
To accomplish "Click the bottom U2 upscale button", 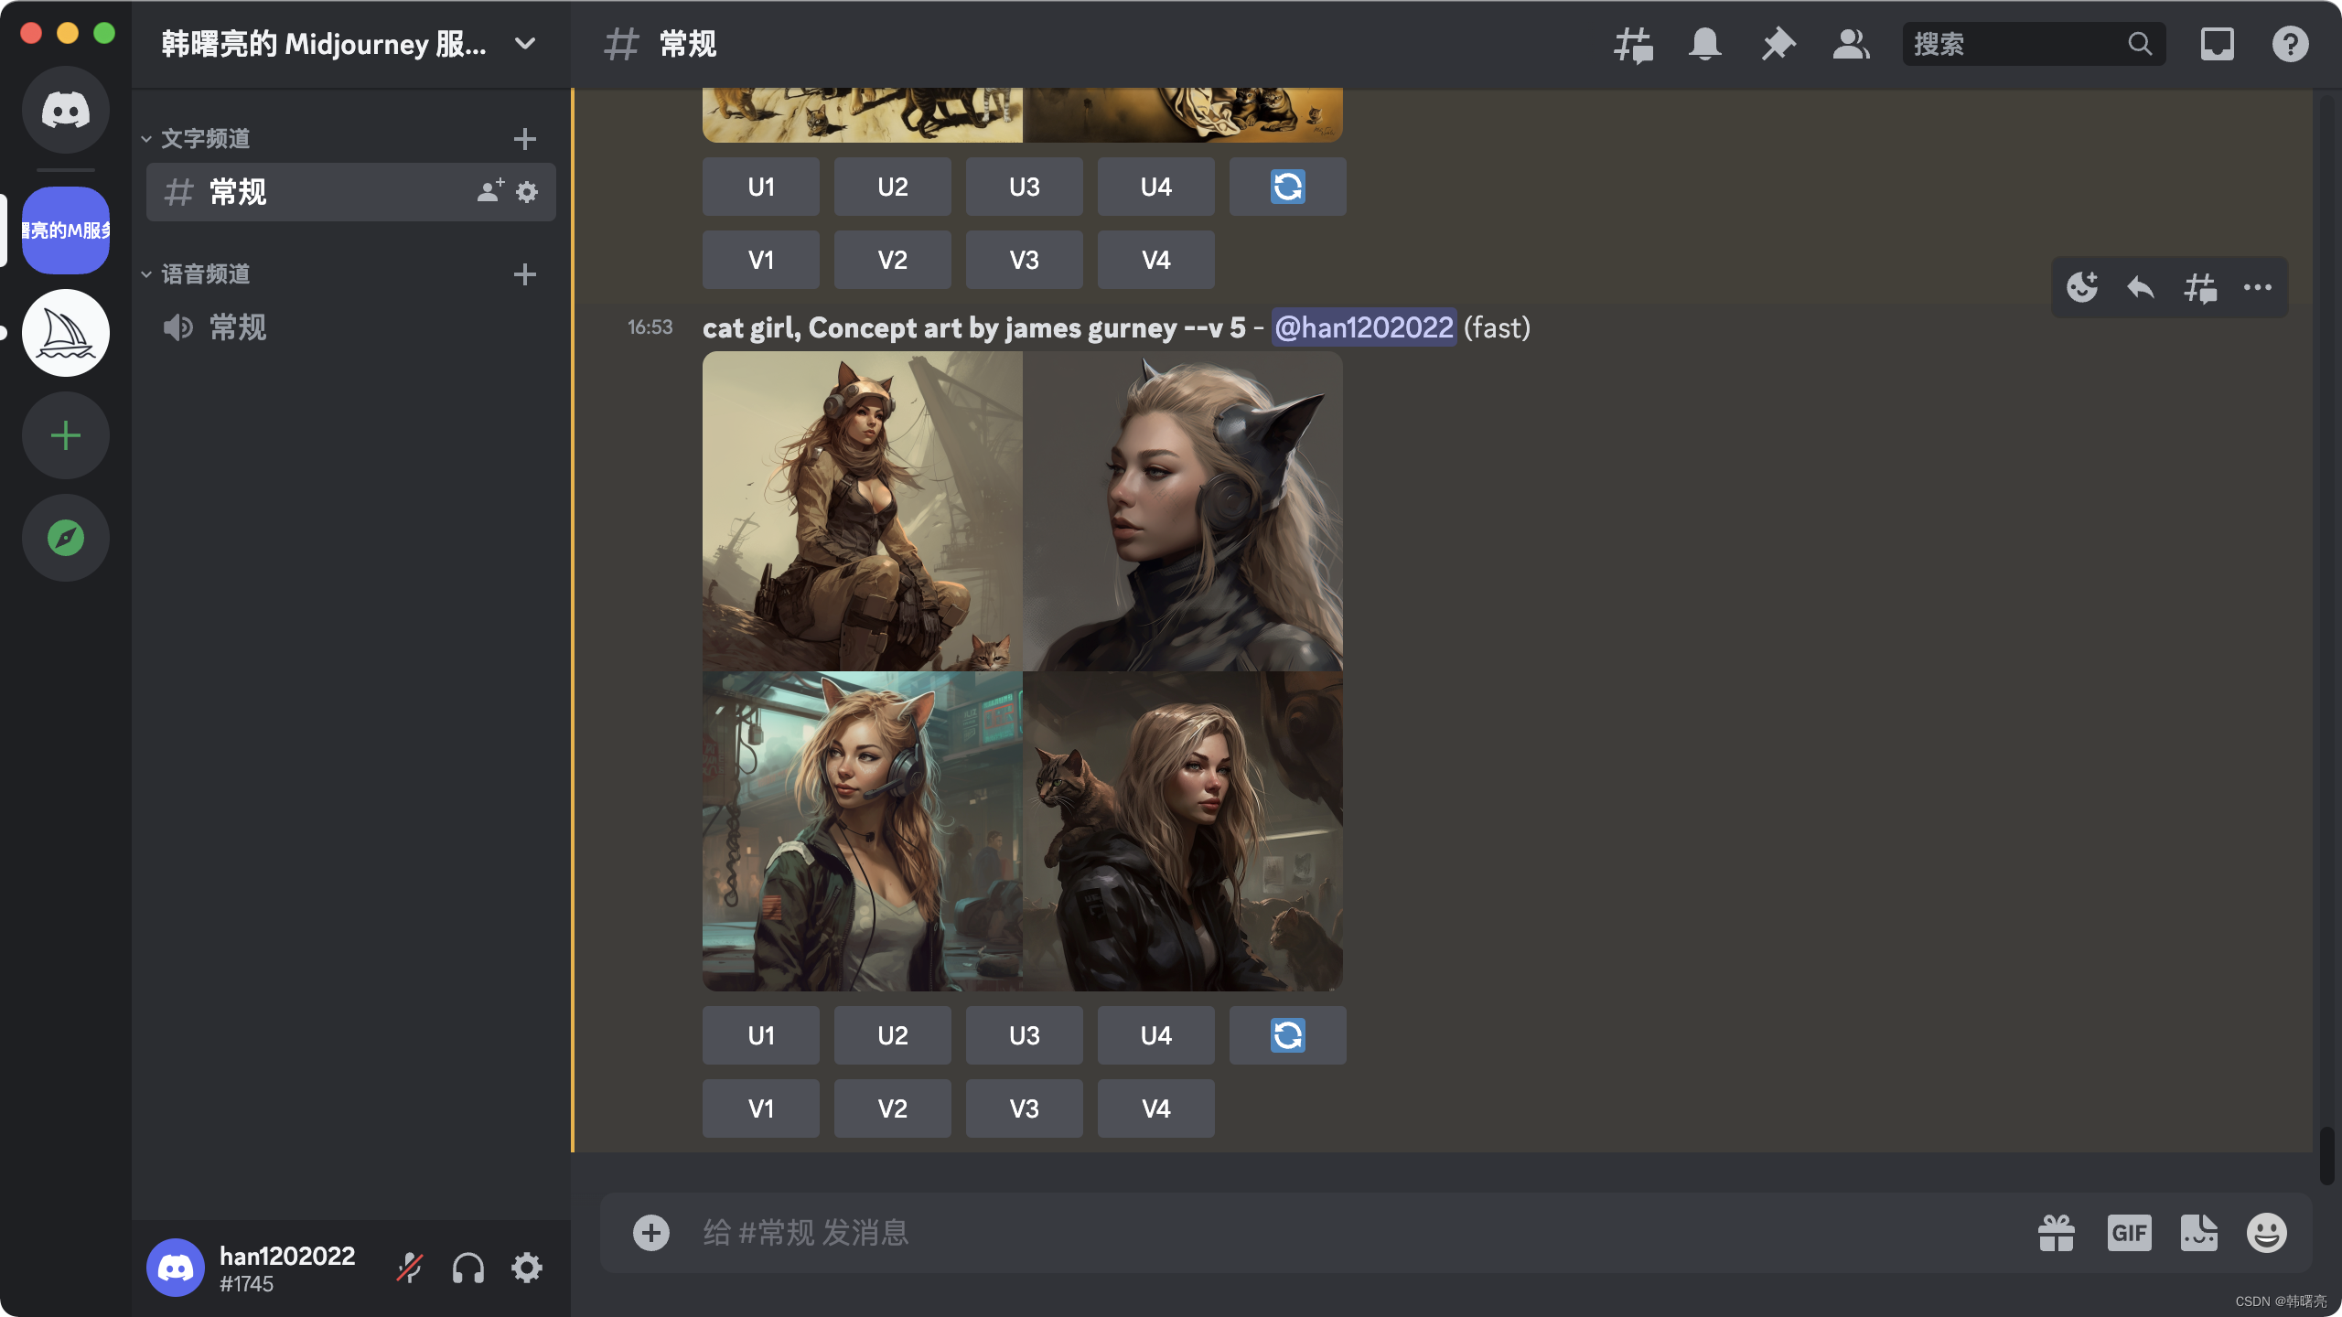I will coord(892,1035).
